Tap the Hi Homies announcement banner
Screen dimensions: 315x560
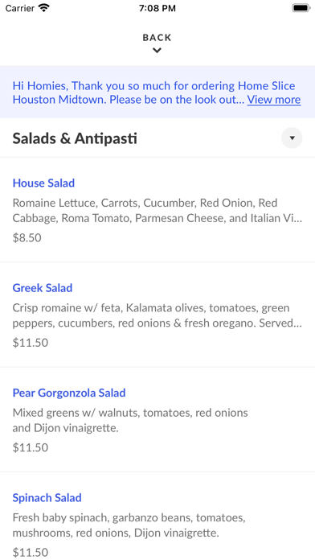click(x=157, y=93)
